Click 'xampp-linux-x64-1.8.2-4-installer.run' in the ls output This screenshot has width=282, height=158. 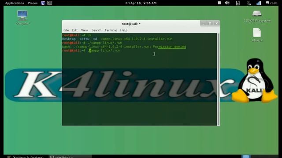(x=137, y=39)
